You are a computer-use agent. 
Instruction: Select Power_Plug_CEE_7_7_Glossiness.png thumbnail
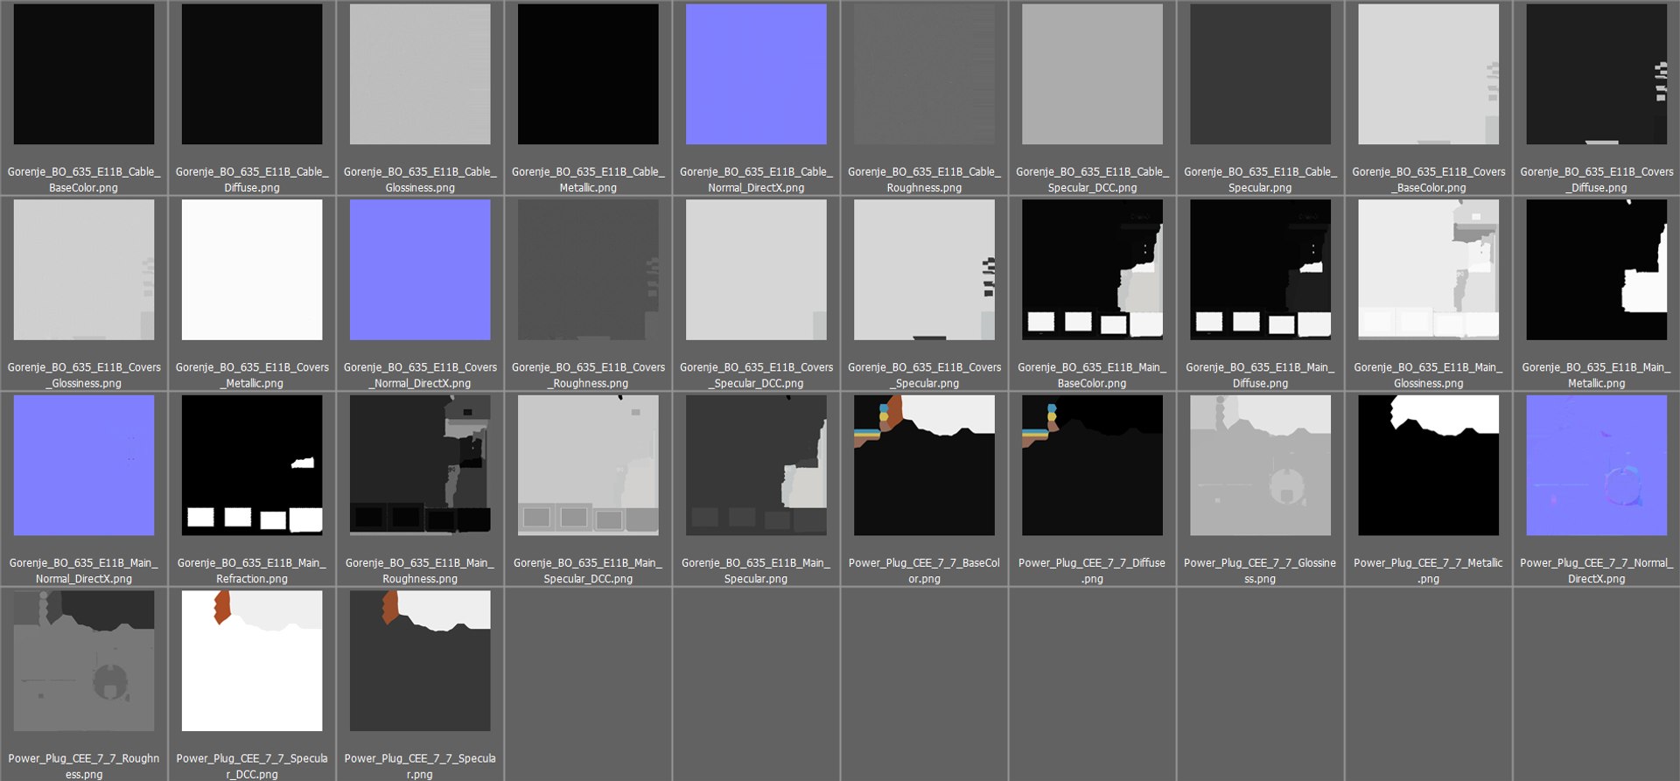[x=1260, y=465]
